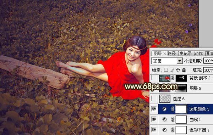Switch to the 路径 tab
213x135 pixels.
(x=171, y=54)
